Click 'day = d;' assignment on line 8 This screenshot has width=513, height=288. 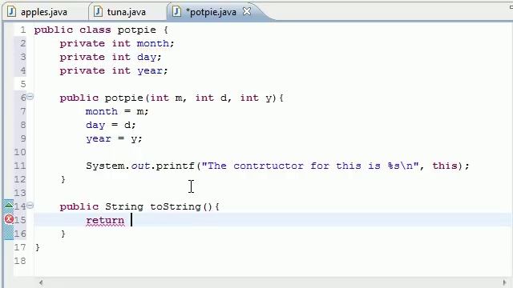click(x=111, y=125)
